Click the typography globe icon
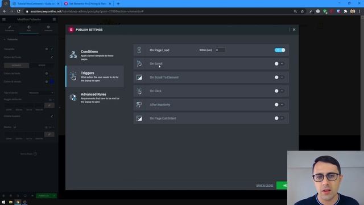The height and width of the screenshot is (205, 364). tap(47, 49)
